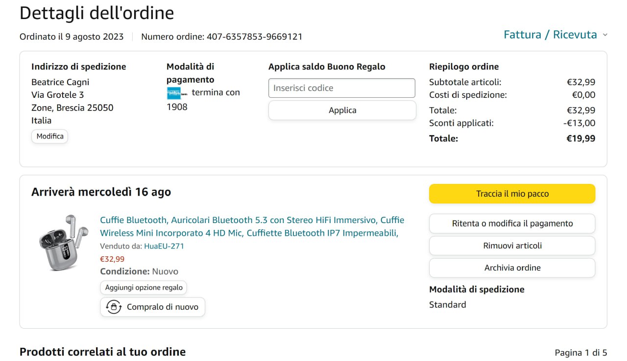Viewport: 627px width, 361px height.
Task: Track the package with Traccia il mio pacco
Action: pos(512,194)
